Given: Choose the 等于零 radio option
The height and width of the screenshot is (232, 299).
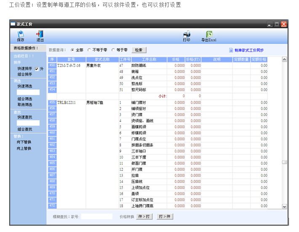Looking at the screenshot, I should click(x=113, y=50).
